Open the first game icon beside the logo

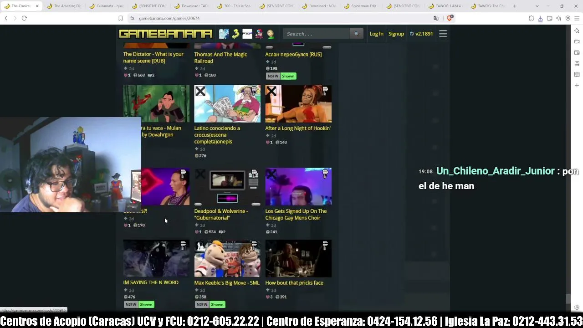click(224, 34)
